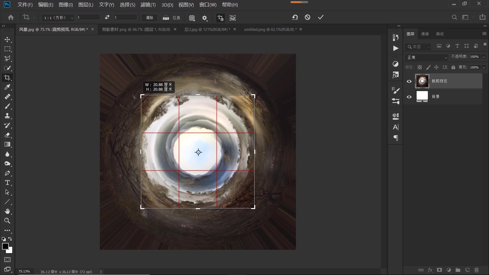
Task: Open the 滤镜(T) menu
Action: 148,5
